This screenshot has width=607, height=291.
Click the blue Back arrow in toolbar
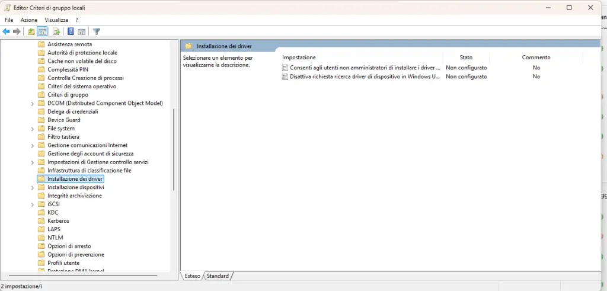pos(6,32)
